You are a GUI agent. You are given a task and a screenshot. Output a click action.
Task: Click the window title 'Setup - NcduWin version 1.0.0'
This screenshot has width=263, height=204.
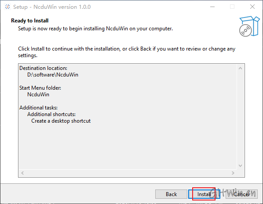pyautogui.click(x=52, y=7)
